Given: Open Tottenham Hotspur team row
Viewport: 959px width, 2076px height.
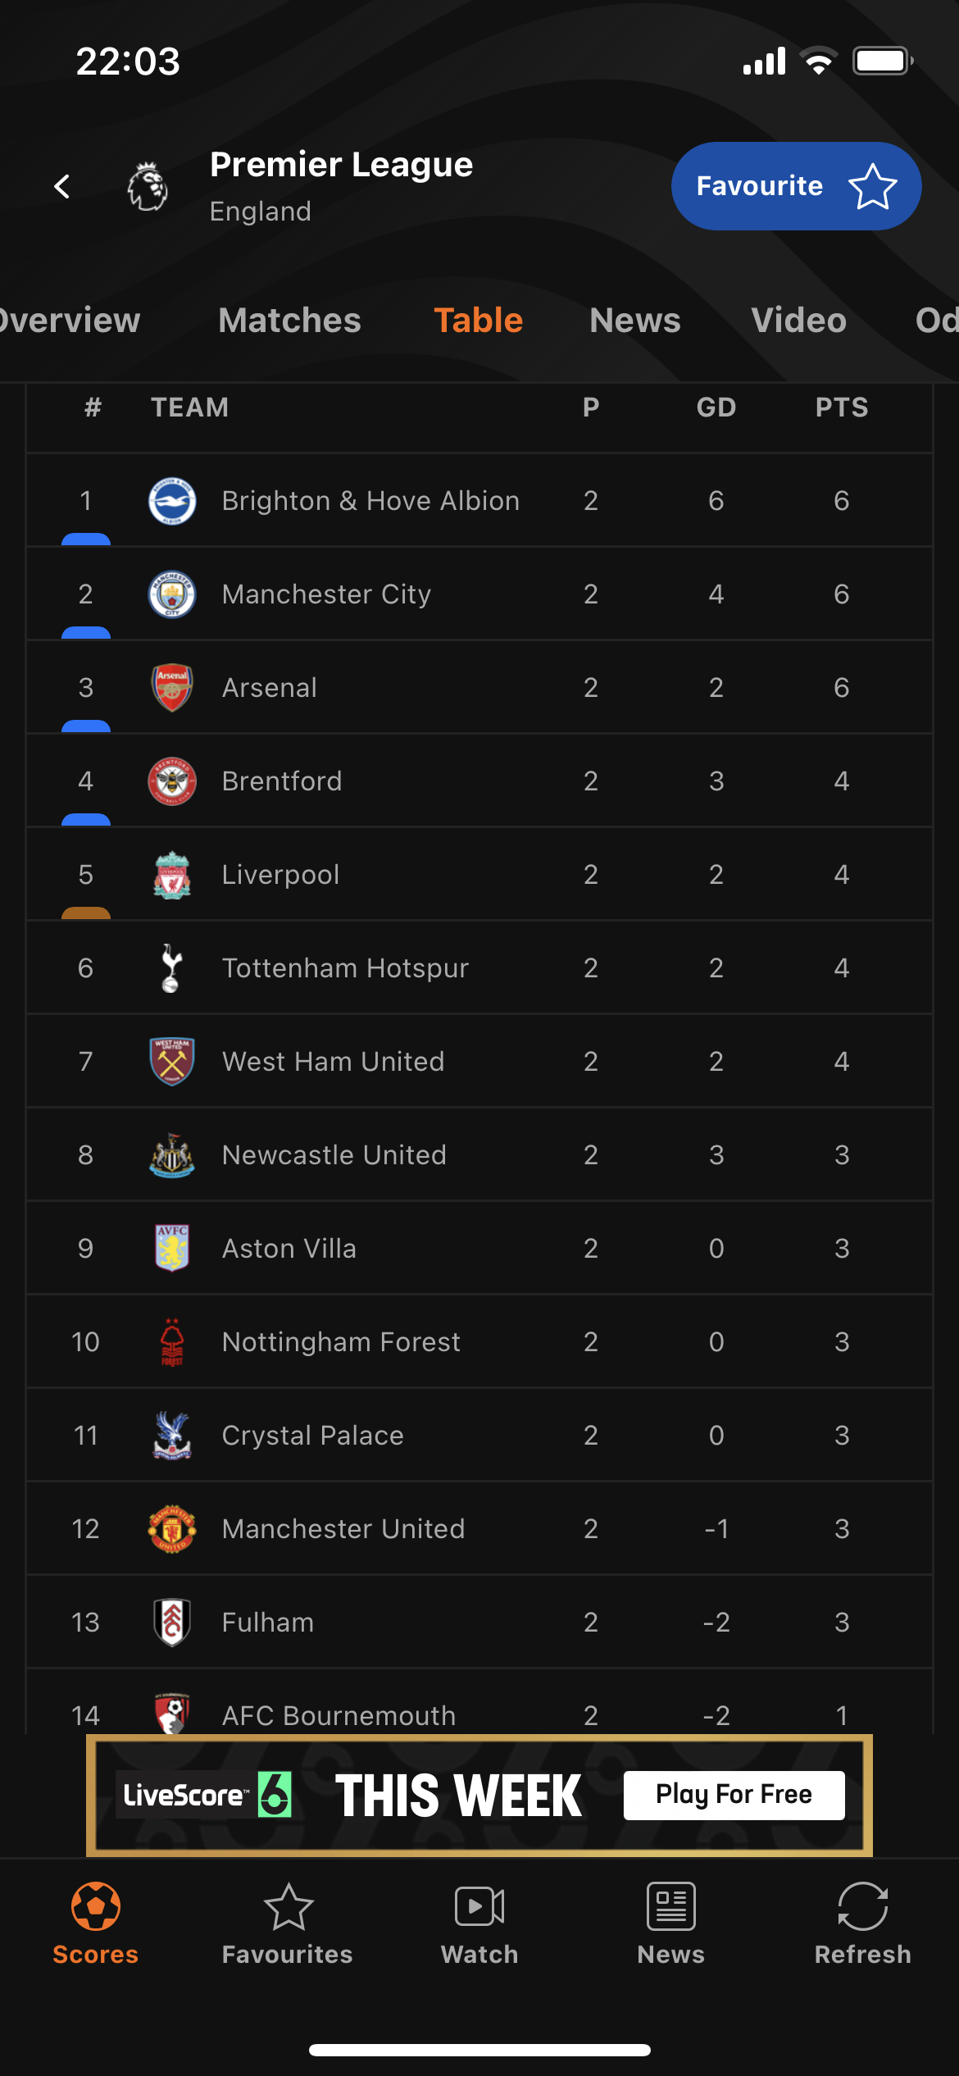Looking at the screenshot, I should click(x=479, y=967).
